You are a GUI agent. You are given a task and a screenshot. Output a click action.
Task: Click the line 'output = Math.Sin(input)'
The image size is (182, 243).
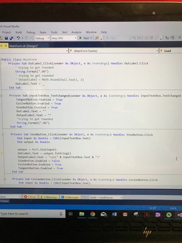click(x=37, y=150)
